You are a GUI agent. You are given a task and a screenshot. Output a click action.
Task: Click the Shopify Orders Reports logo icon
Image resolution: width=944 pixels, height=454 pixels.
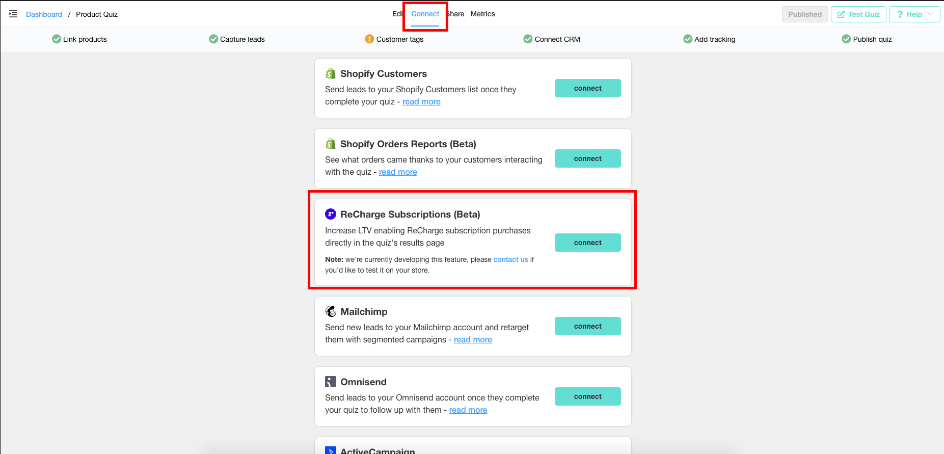pyautogui.click(x=331, y=144)
